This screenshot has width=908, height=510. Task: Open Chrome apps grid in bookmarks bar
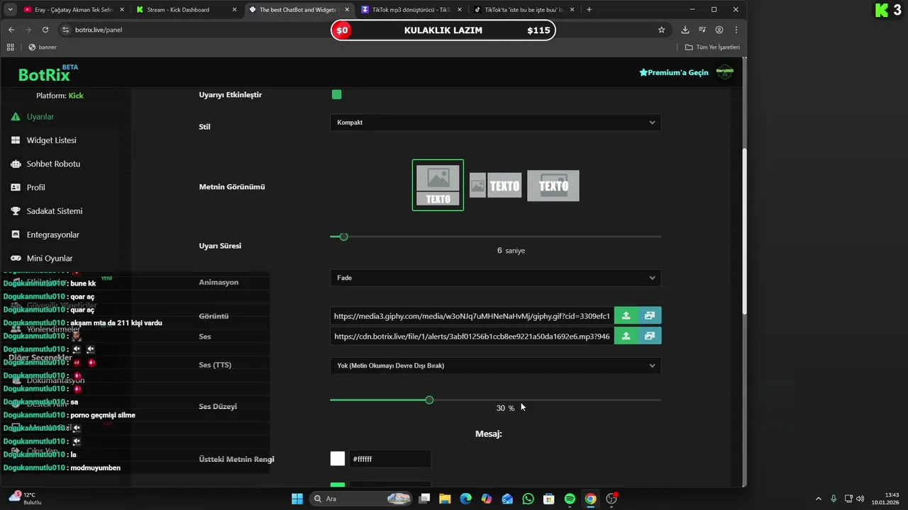(x=10, y=47)
